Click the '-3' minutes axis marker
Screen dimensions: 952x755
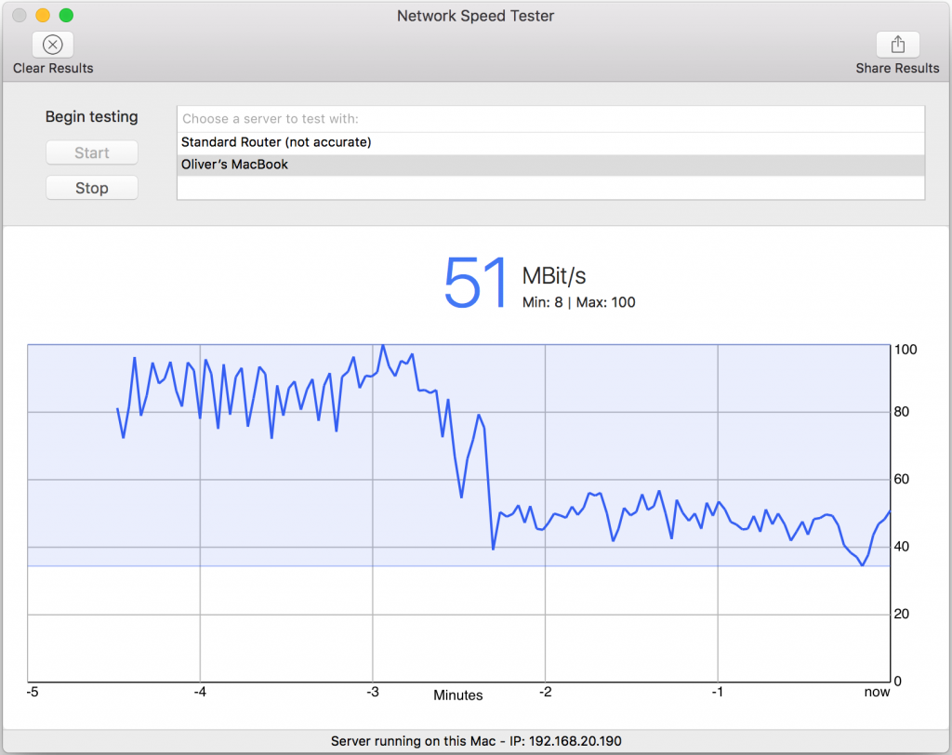pyautogui.click(x=371, y=692)
